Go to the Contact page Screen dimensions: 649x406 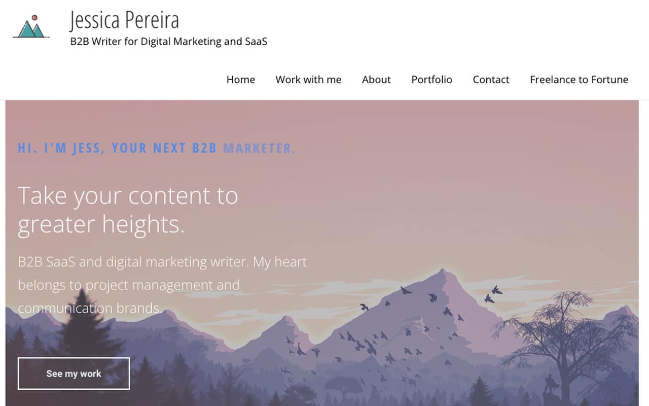click(x=491, y=80)
